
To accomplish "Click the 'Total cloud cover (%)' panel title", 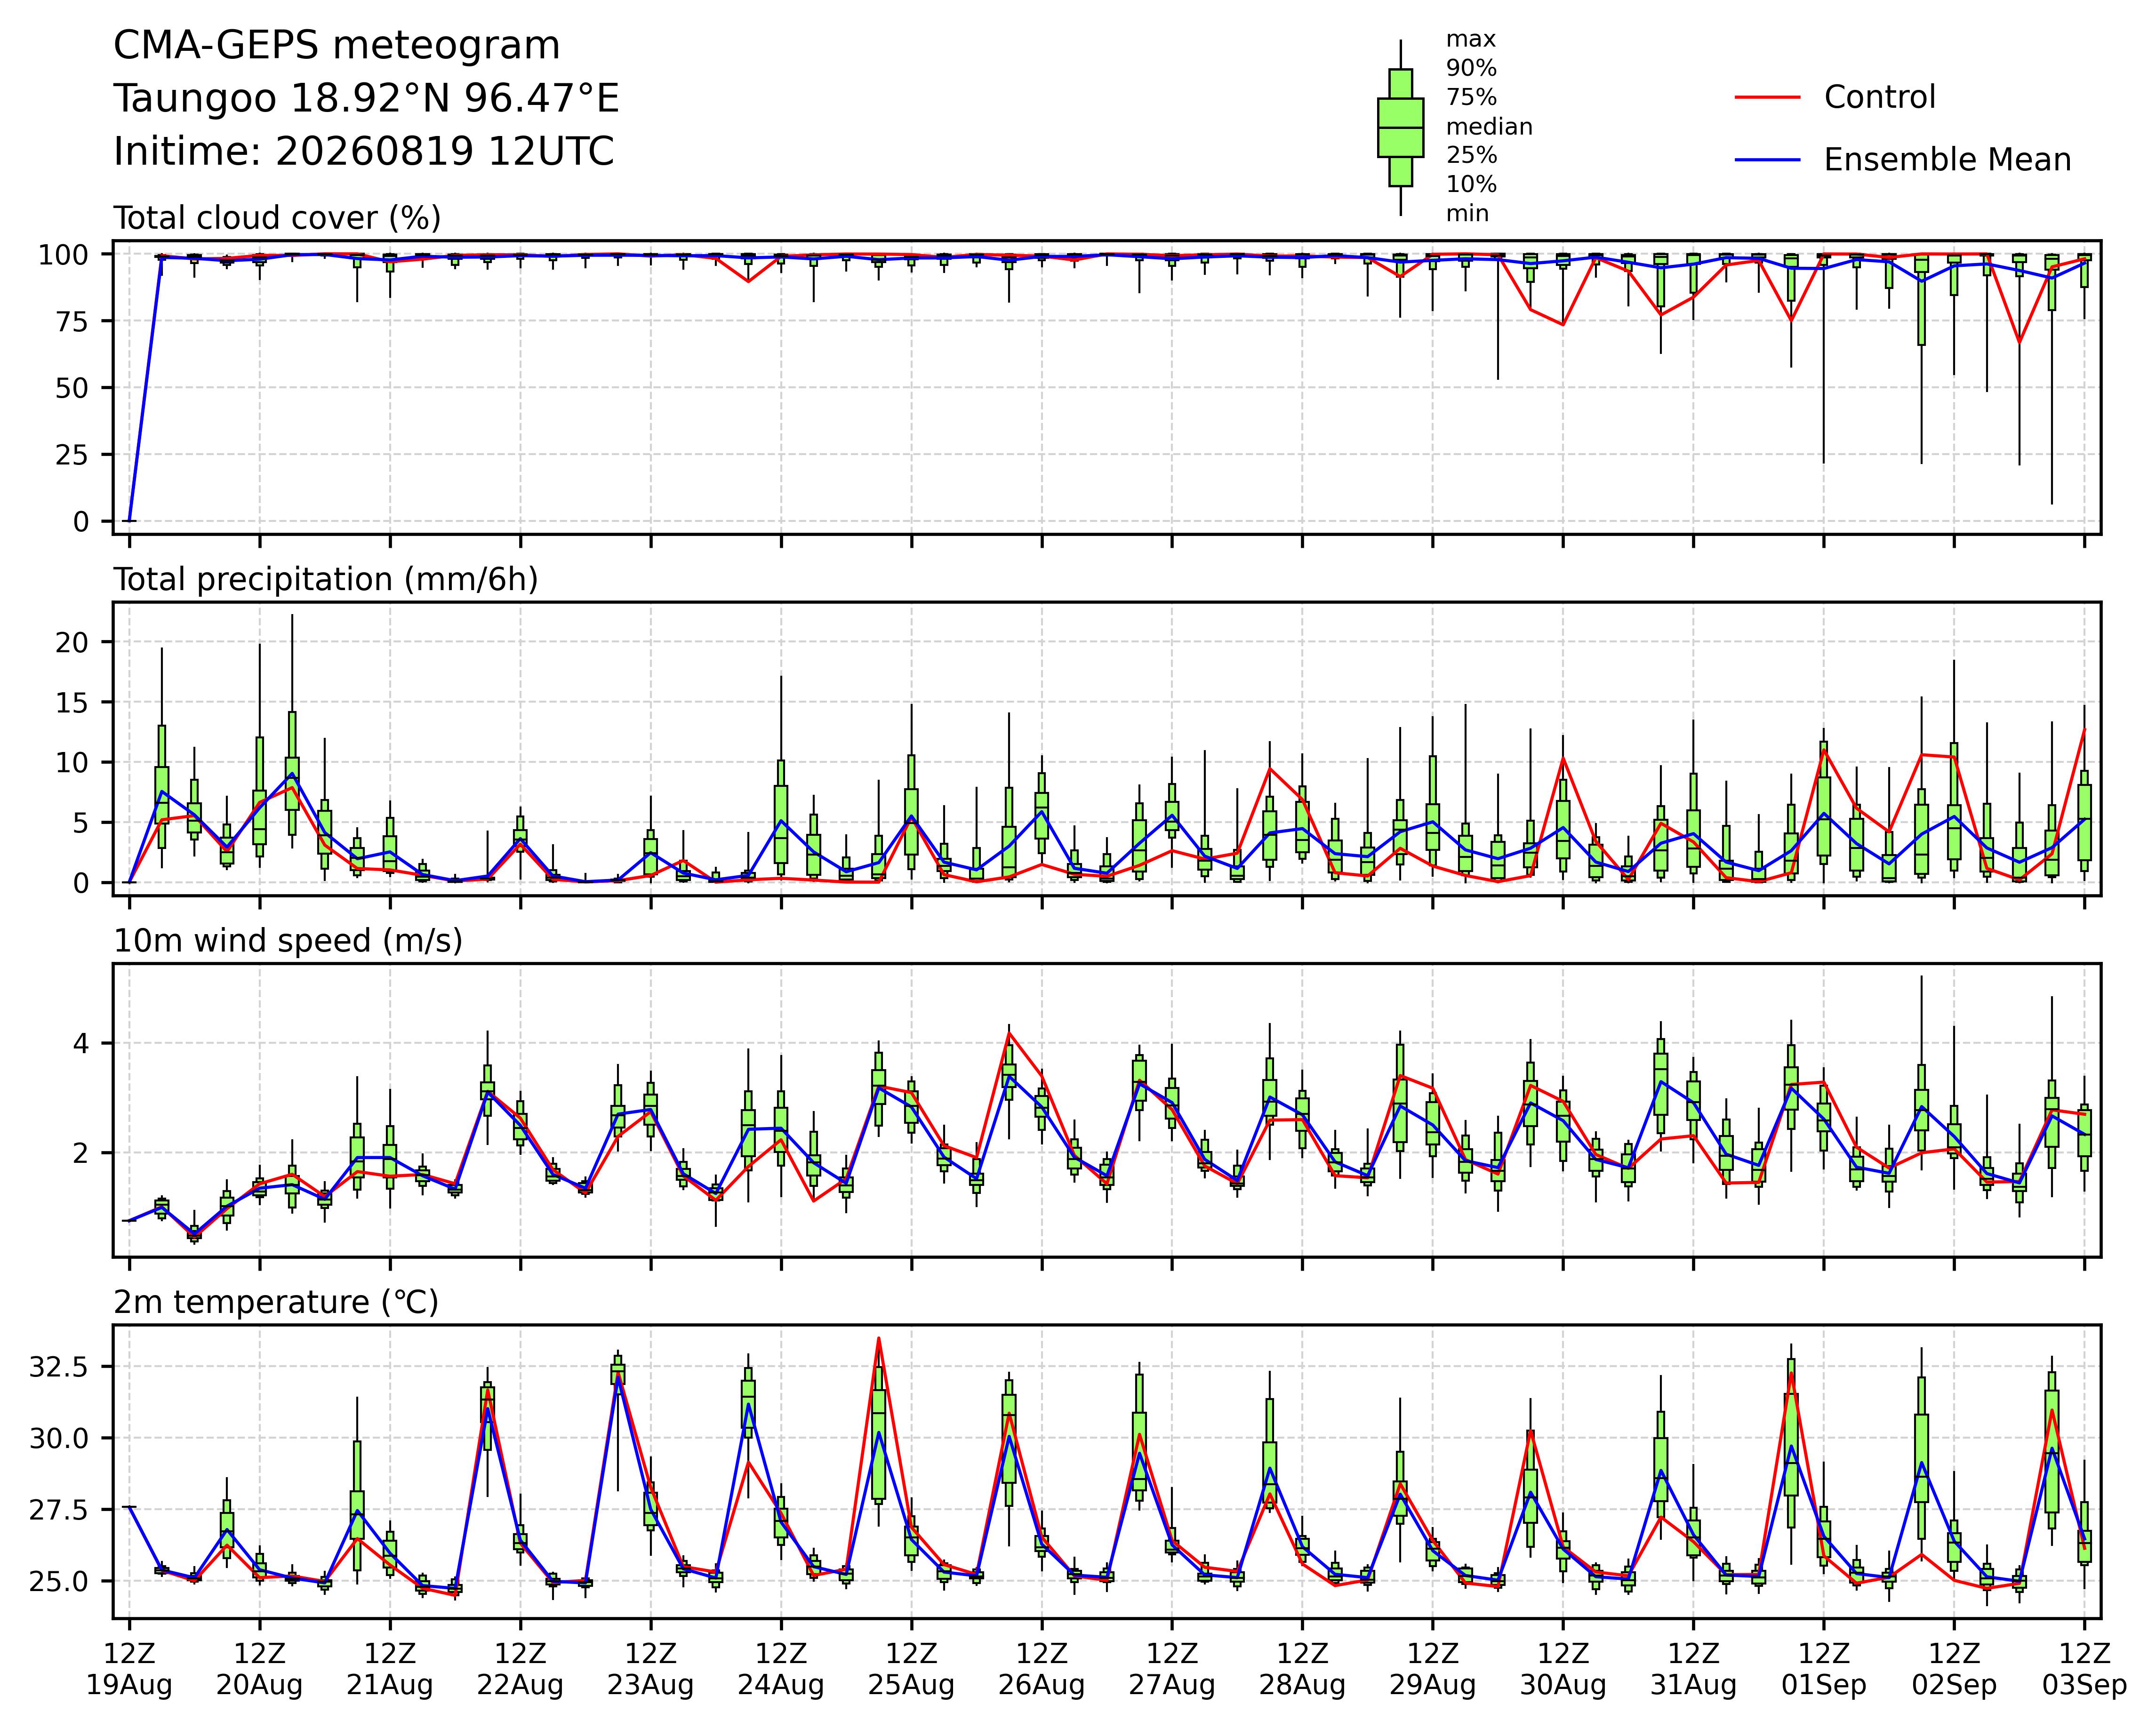I will pos(277,218).
